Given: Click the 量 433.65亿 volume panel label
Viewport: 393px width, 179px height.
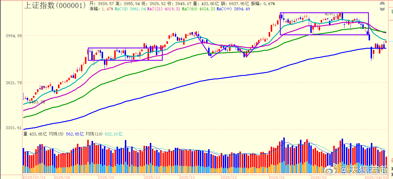Looking at the screenshot, I should tap(35, 134).
